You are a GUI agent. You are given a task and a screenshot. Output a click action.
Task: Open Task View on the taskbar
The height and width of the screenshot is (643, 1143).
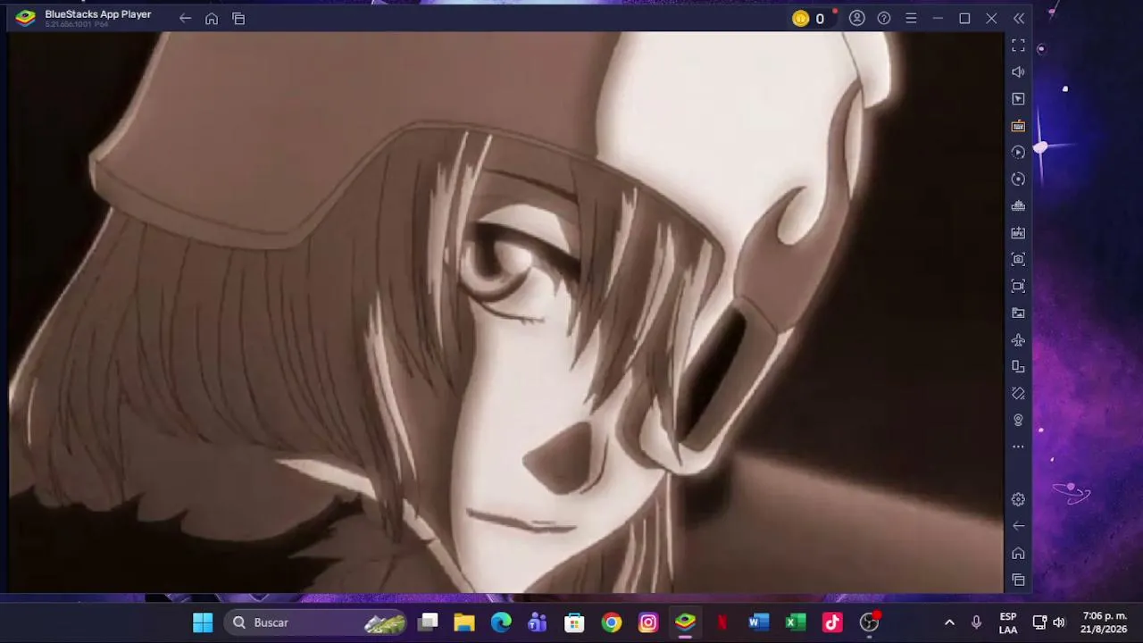430,622
